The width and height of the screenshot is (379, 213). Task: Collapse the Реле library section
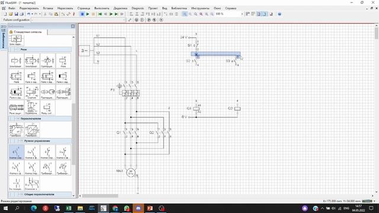pyautogui.click(x=17, y=50)
